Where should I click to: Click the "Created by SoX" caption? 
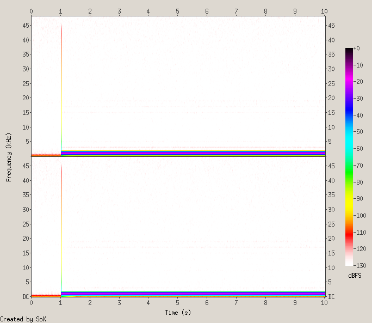[x=23, y=319]
